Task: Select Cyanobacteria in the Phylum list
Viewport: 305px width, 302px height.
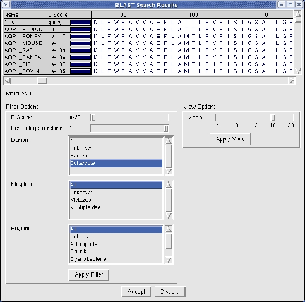Action: tap(116, 259)
